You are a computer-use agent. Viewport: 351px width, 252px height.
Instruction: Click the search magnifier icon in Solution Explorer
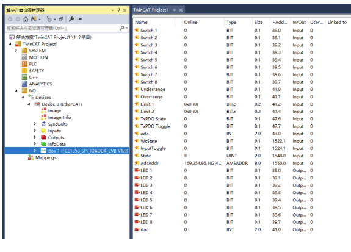click(x=122, y=28)
